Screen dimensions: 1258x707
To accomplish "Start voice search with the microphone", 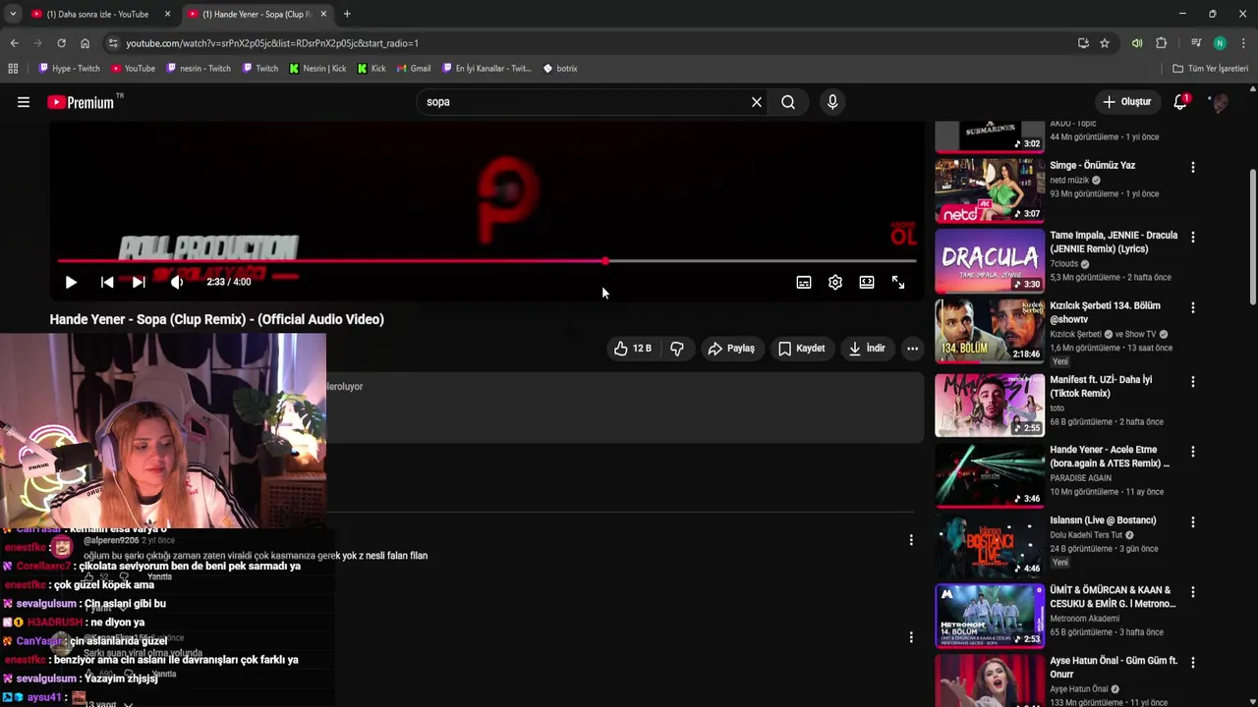I will pyautogui.click(x=832, y=102).
